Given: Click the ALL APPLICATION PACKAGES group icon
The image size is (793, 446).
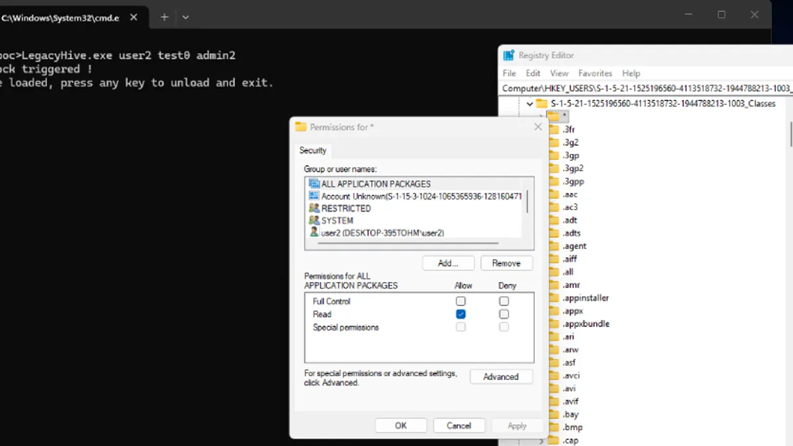Looking at the screenshot, I should [314, 184].
